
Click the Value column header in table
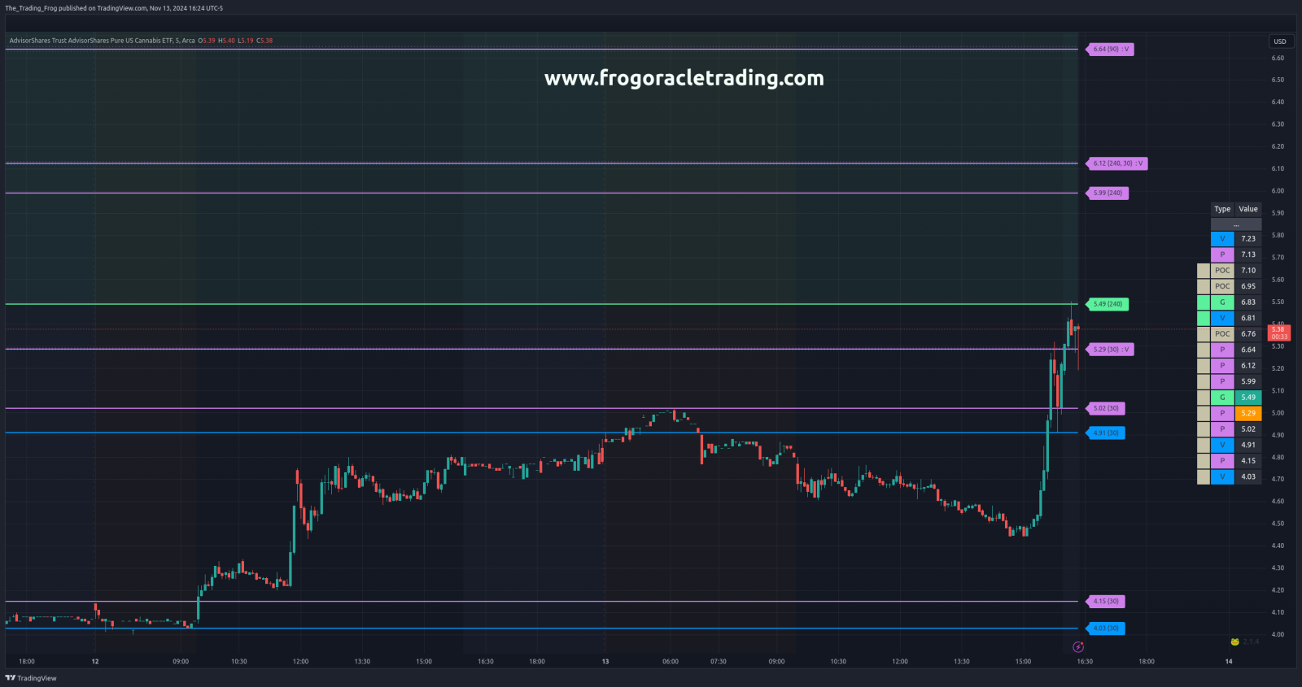tap(1248, 209)
